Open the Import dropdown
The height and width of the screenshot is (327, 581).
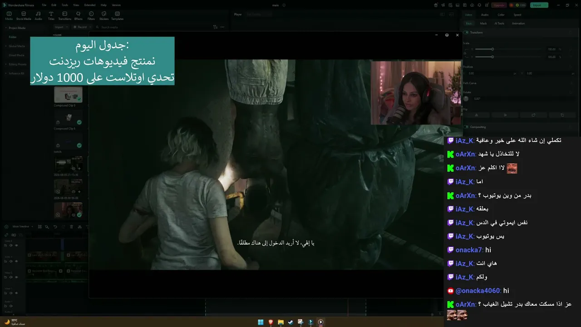60,27
